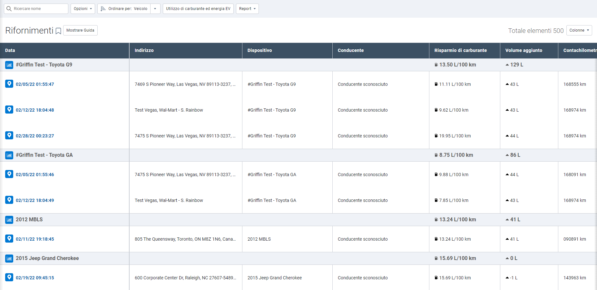Open chart icon for 2015 Jeep Grand Cherokee
Viewport: 597px width, 290px height.
(x=9, y=258)
